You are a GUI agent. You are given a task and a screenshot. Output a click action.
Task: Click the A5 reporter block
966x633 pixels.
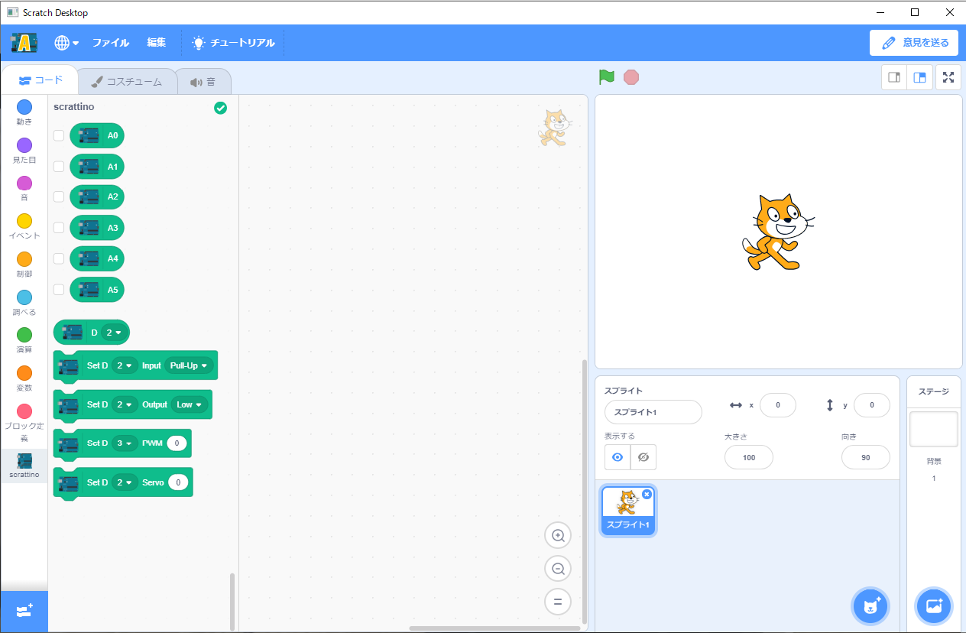pos(97,290)
